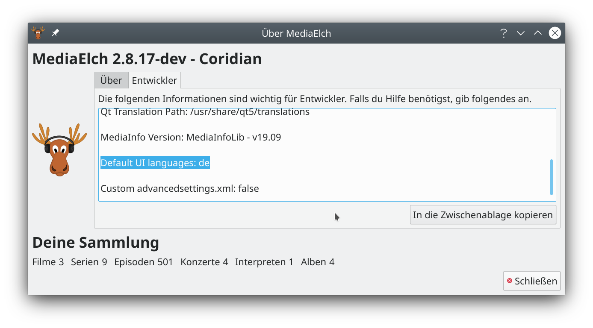Select the highlighted Default UI languages line
The width and height of the screenshot is (593, 328).
(x=155, y=163)
